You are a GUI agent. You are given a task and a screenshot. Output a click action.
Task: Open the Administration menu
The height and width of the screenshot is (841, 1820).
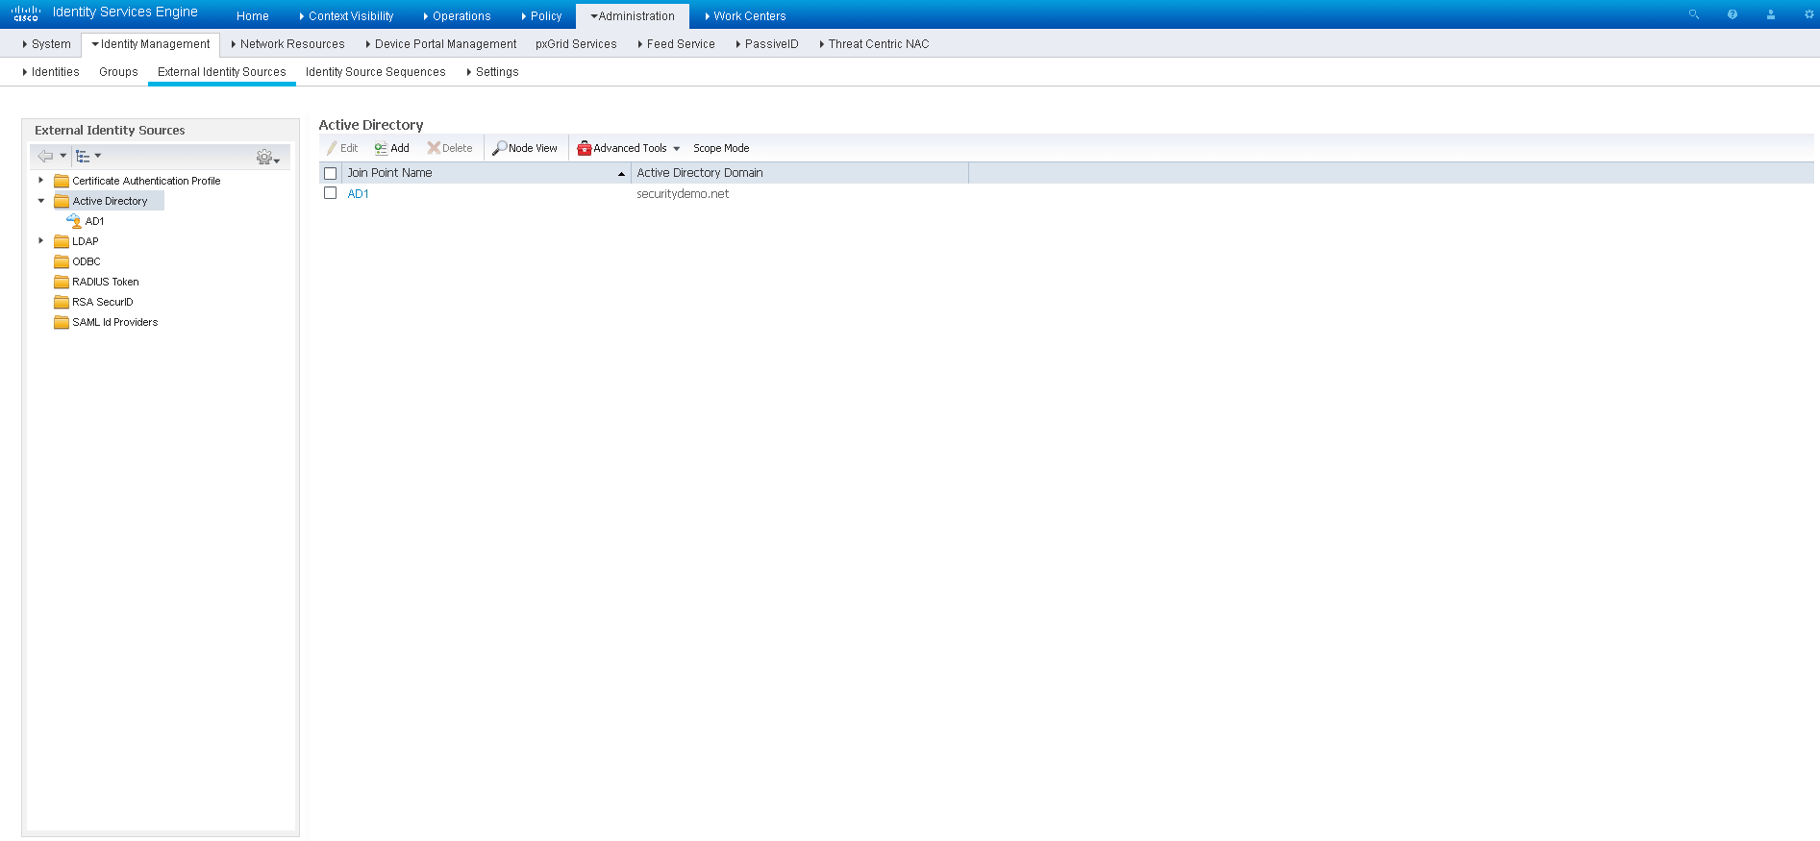pyautogui.click(x=633, y=16)
